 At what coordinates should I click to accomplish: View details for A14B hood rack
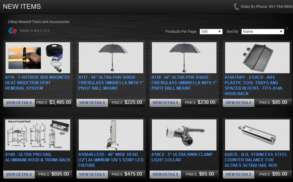click(x=19, y=174)
